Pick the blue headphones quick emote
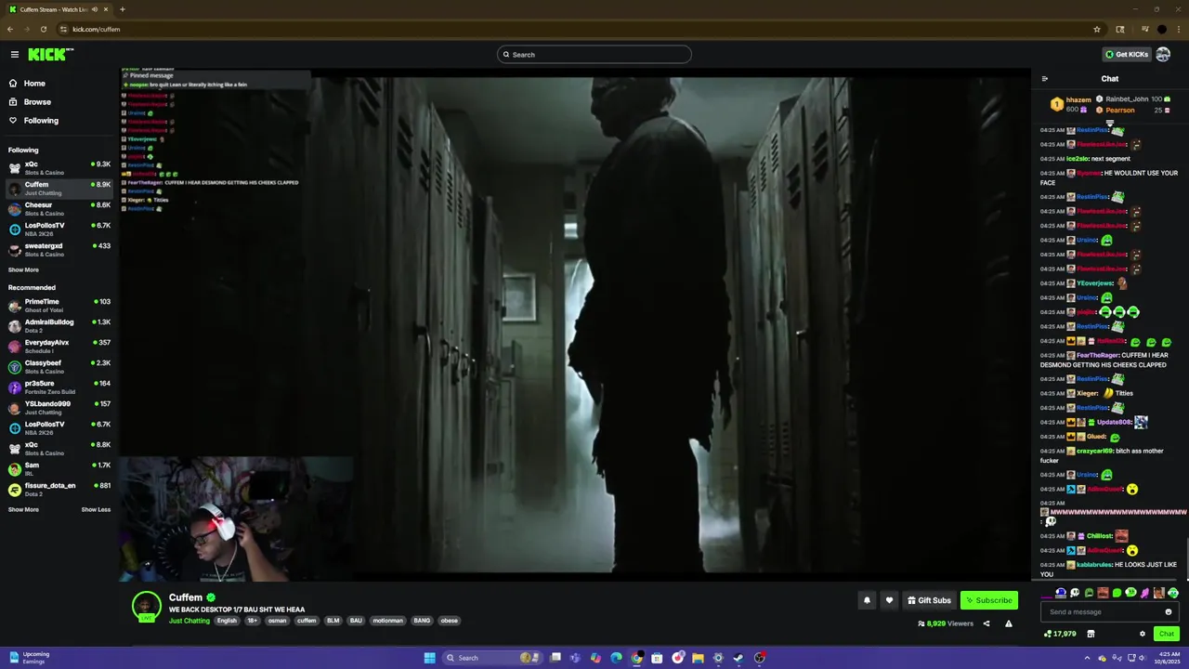Viewport: 1189px width, 669px height. tap(1061, 593)
